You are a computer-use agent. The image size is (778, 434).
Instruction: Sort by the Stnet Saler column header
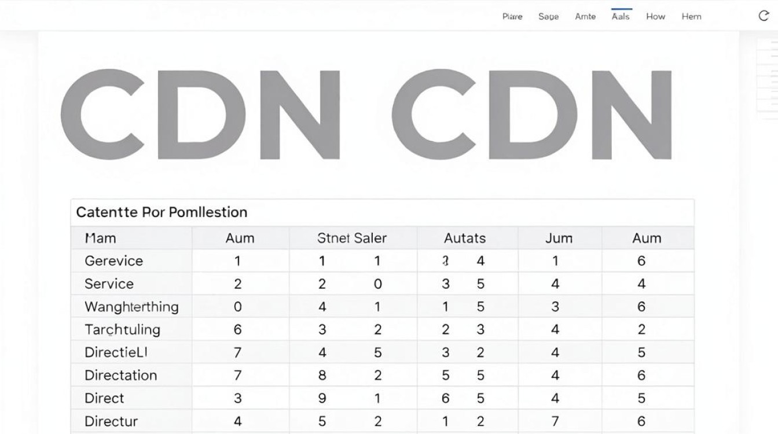point(352,238)
